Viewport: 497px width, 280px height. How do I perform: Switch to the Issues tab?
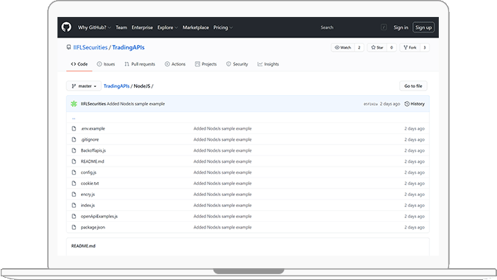point(106,64)
